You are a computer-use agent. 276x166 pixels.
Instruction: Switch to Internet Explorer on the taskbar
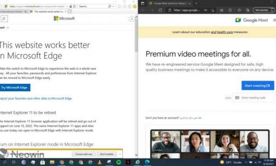(x=138, y=162)
